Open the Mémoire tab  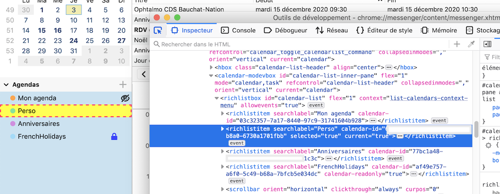pos(439,31)
